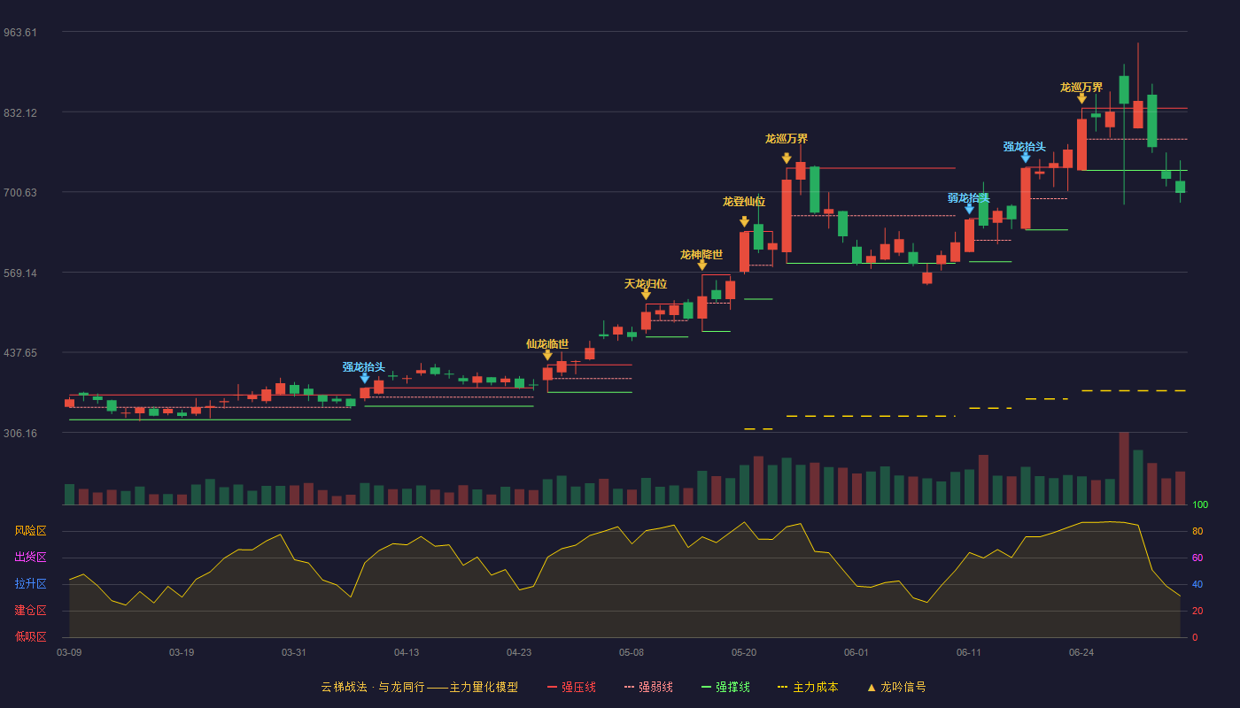1240x708 pixels.
Task: Click the June 强龙抬头 blue arrow
Action: (x=1026, y=158)
